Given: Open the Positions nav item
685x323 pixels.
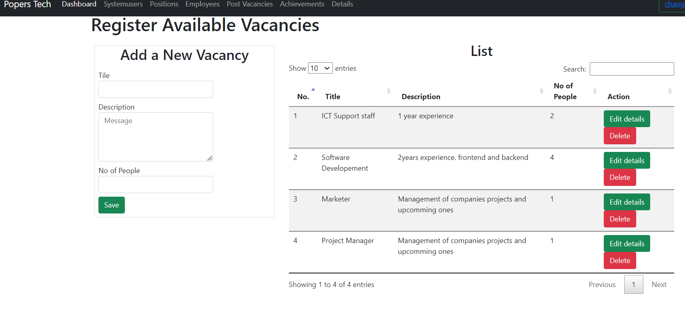Looking at the screenshot, I should click(164, 4).
